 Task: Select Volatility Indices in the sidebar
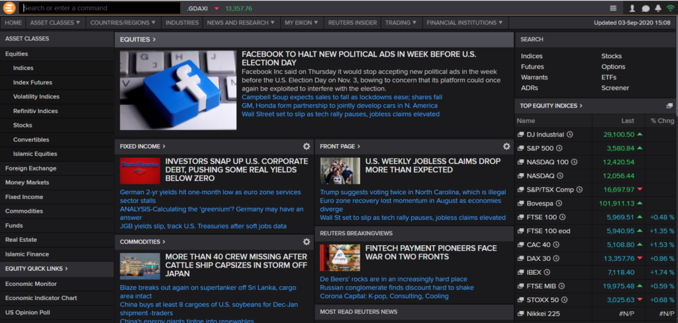coord(36,96)
